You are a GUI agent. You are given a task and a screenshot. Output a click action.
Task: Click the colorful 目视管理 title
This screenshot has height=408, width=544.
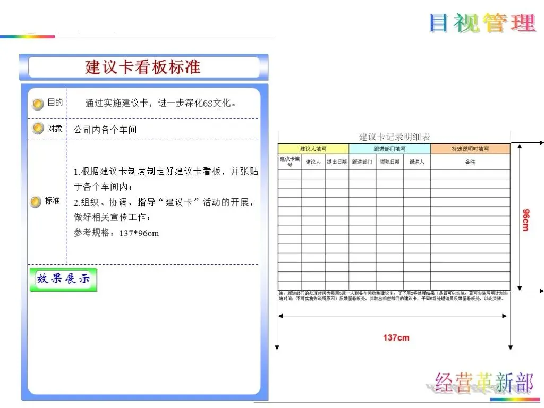click(482, 23)
